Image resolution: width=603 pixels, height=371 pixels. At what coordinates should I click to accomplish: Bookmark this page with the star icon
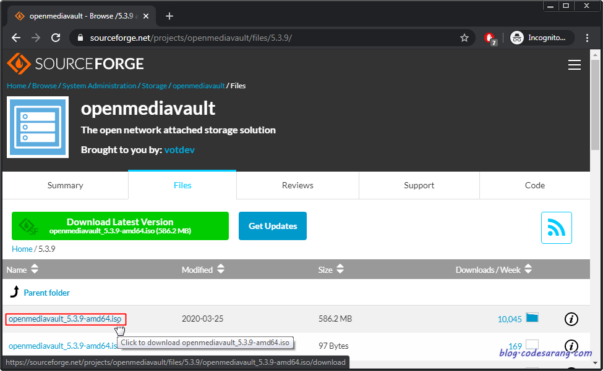pos(464,38)
